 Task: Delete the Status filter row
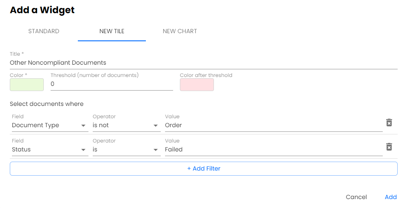tap(389, 147)
